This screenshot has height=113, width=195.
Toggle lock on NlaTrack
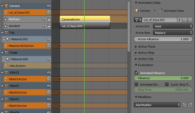pyautogui.click(x=49, y=19)
